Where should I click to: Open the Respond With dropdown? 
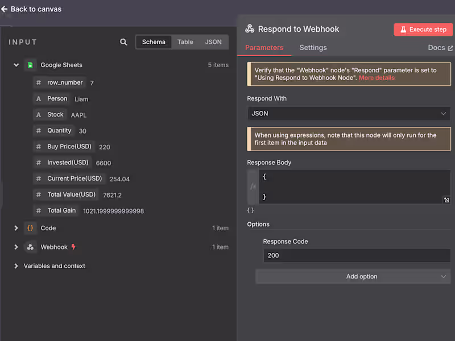click(349, 114)
